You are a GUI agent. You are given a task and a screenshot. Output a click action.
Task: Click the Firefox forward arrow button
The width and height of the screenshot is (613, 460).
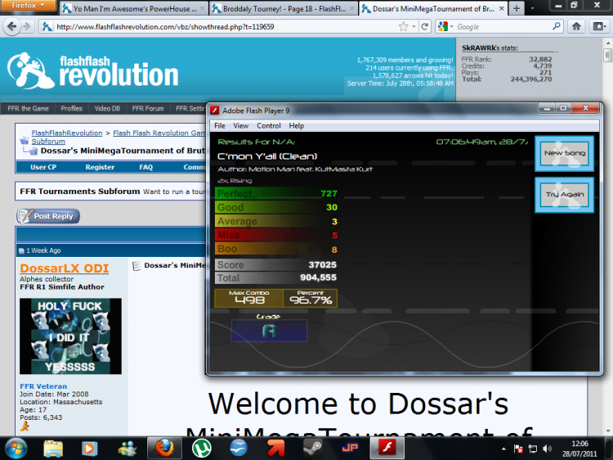pos(27,27)
